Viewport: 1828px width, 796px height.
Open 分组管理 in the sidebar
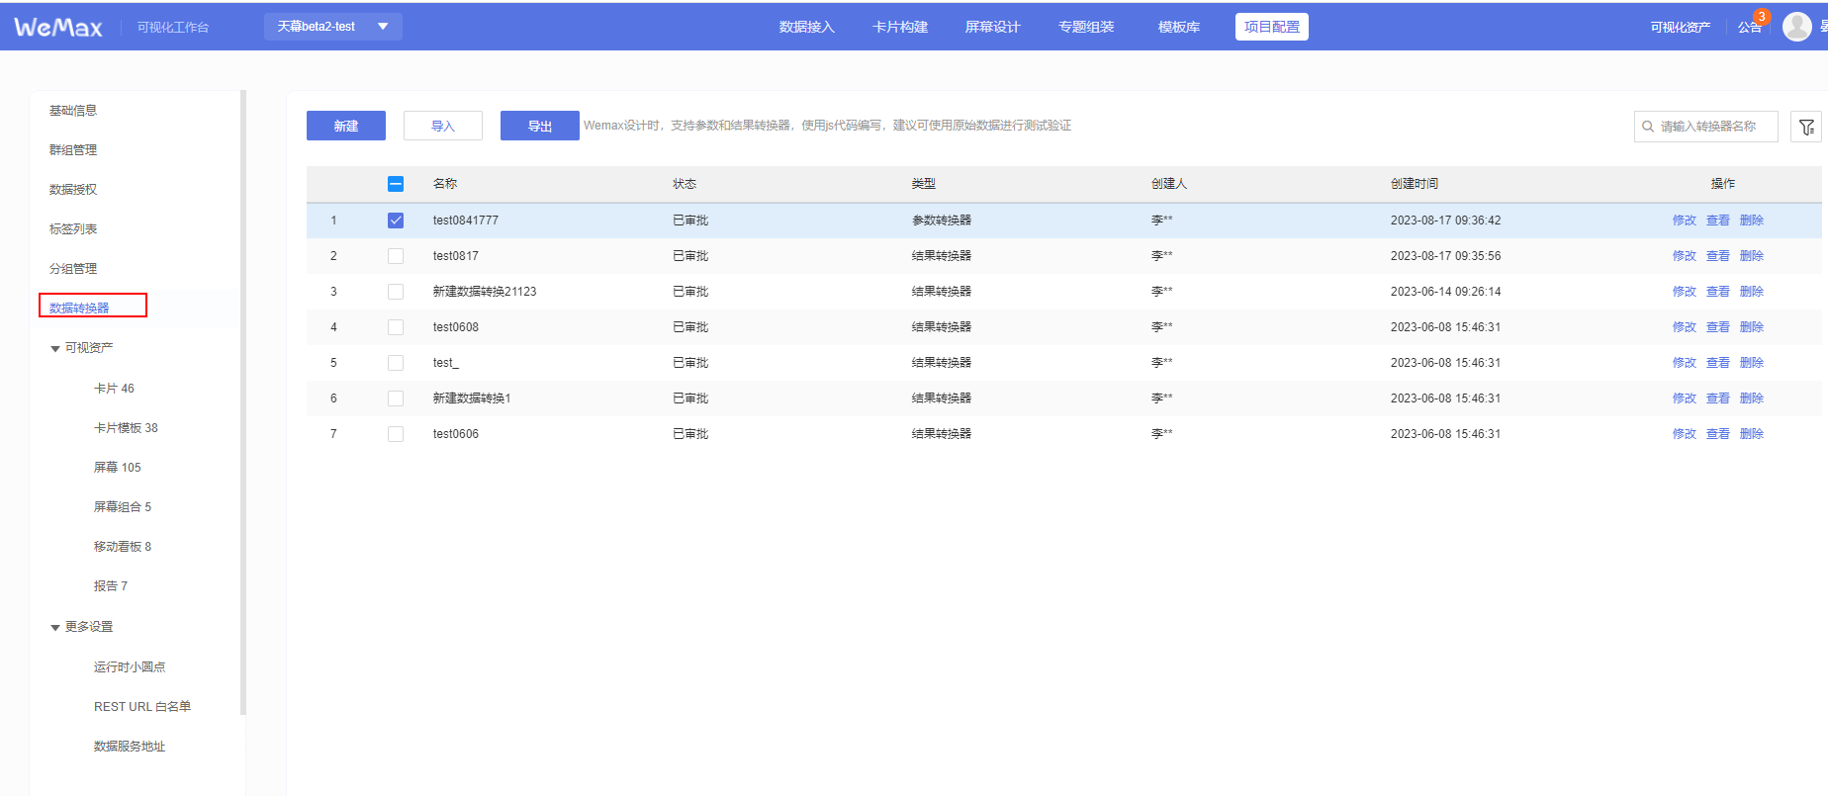pyautogui.click(x=73, y=269)
